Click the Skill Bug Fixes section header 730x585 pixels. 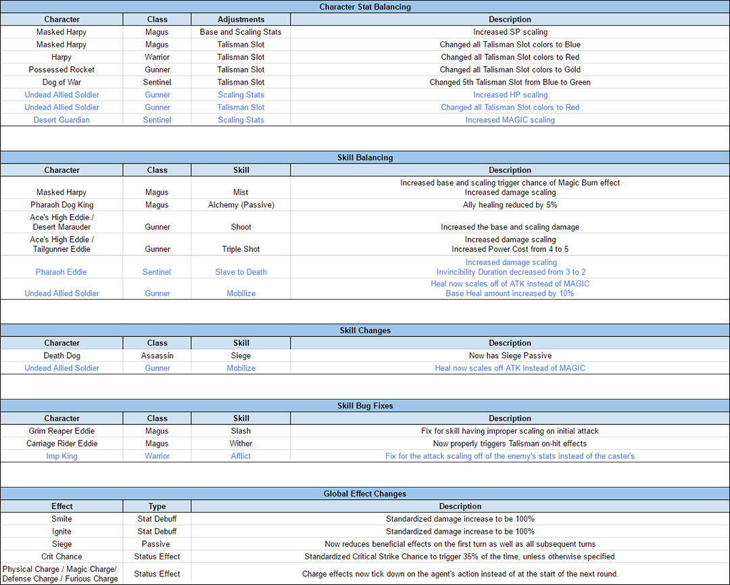365,406
